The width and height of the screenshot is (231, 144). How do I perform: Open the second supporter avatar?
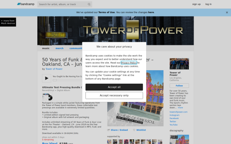115,142
